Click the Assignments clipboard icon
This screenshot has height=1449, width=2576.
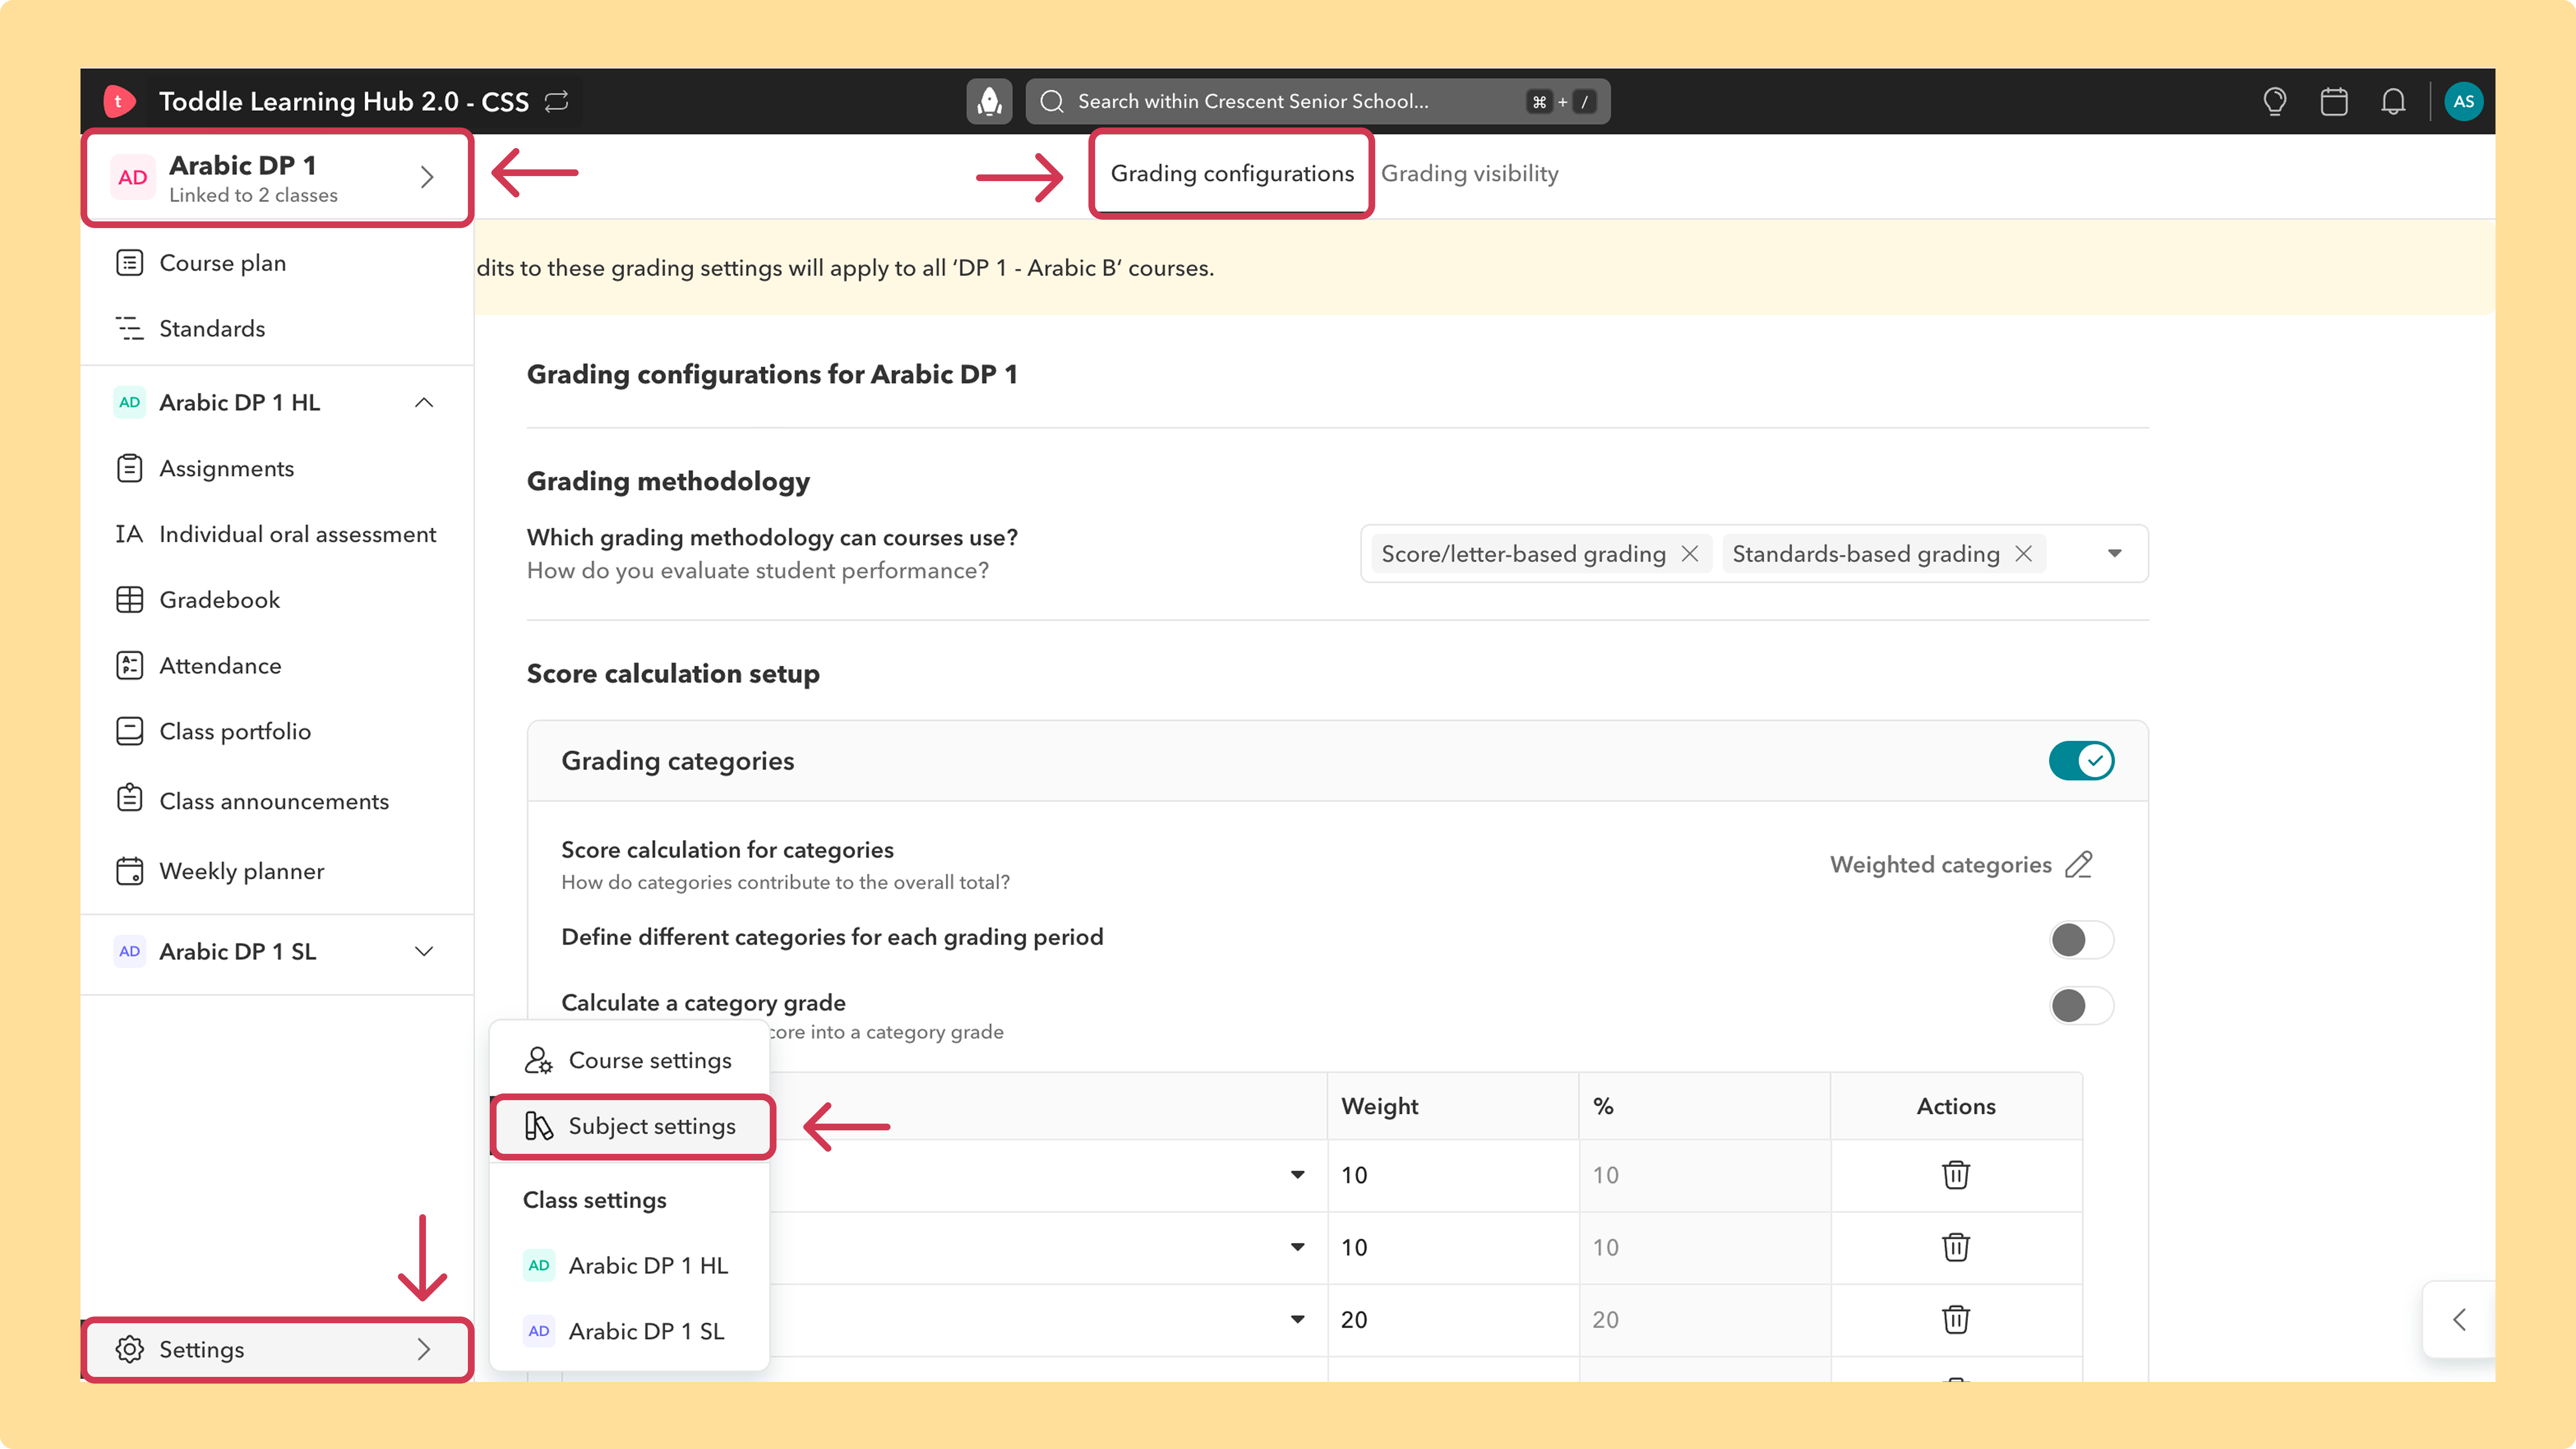tap(129, 468)
